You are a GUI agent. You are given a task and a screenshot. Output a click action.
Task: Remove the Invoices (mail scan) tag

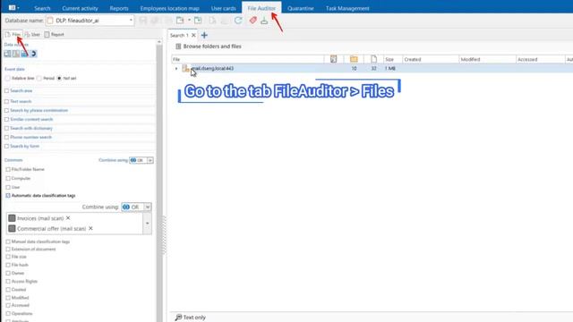(68, 218)
